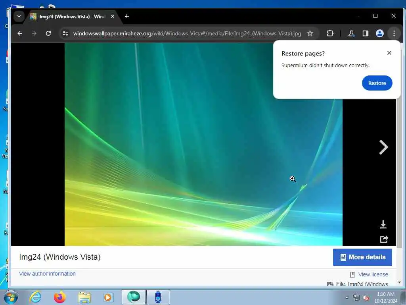
Task: Open a new tab with plus button
Action: click(126, 16)
